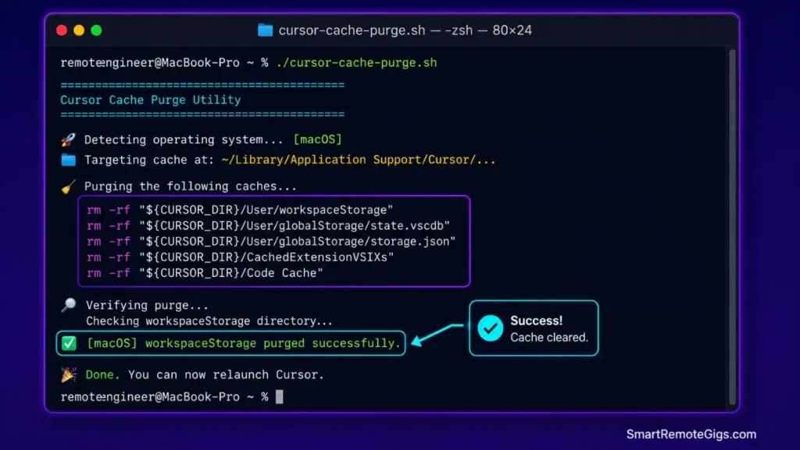800x450 pixels.
Task: Click the final prompt cursor block
Action: click(x=279, y=396)
